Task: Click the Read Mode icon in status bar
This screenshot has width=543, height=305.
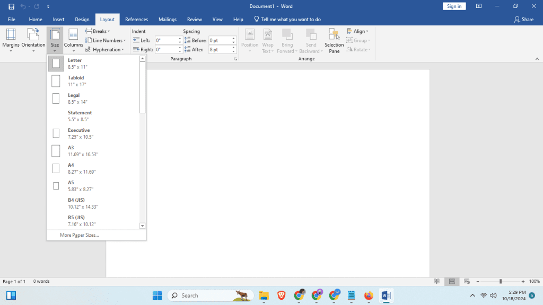Action: (x=436, y=281)
